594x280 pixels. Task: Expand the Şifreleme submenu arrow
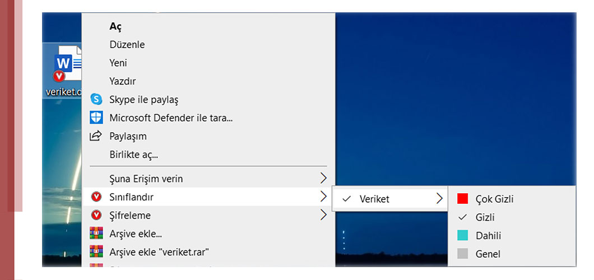coord(323,214)
